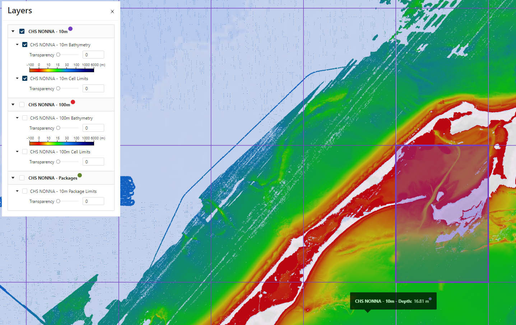This screenshot has height=325, width=516.
Task: Click the depth popup reading 16.81 m
Action: [x=393, y=301]
